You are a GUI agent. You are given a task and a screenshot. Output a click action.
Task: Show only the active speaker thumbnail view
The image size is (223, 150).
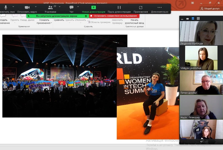(x=188, y=19)
